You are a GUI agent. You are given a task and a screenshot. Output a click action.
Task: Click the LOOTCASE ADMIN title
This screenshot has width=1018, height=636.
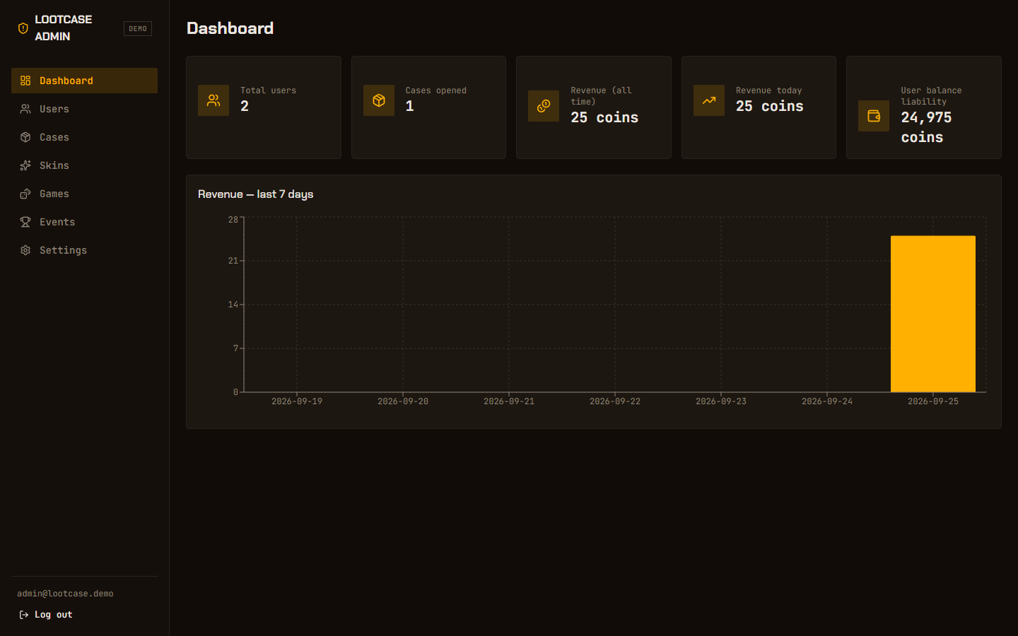[x=64, y=28]
